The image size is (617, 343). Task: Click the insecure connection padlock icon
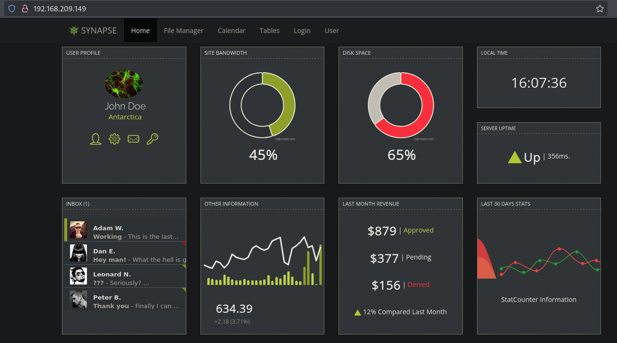tap(25, 8)
